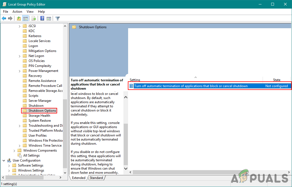Click the User Configuration icon
This screenshot has width=292, height=187.
[x=9, y=160]
